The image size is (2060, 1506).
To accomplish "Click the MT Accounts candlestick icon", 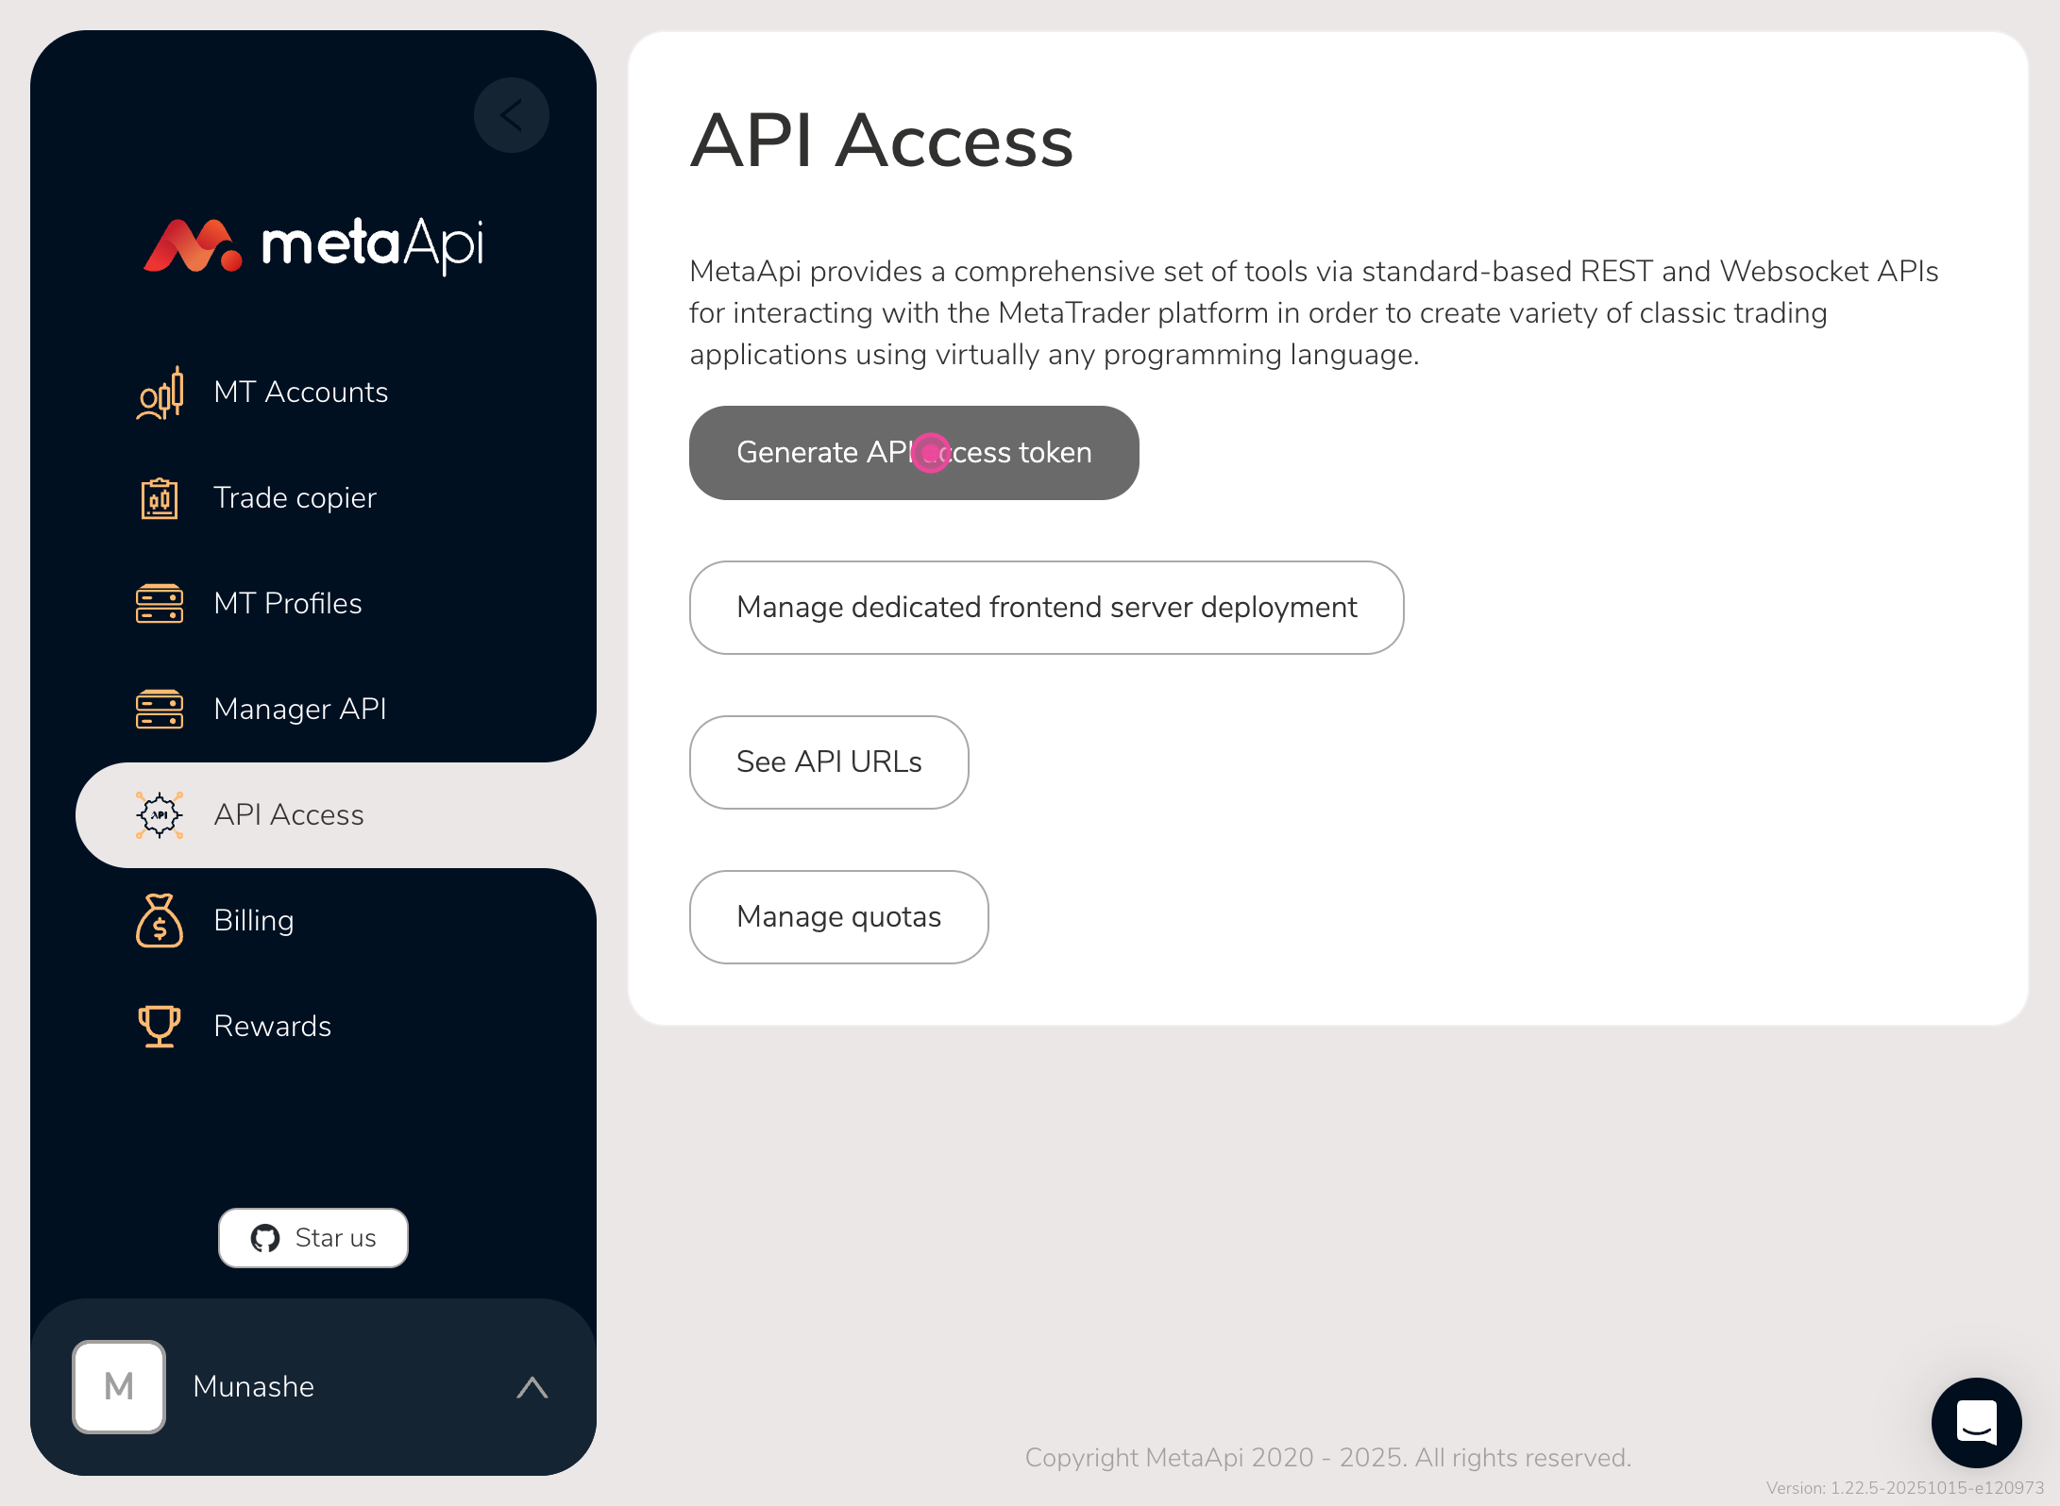I will 160,393.
